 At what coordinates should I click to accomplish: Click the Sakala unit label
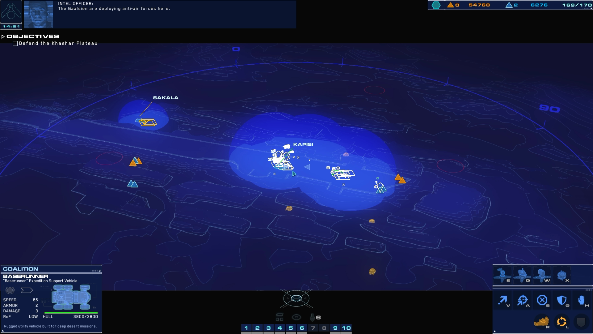pos(166,98)
